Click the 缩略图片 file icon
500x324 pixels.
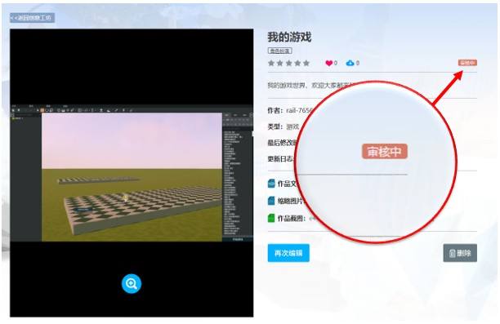tap(271, 201)
